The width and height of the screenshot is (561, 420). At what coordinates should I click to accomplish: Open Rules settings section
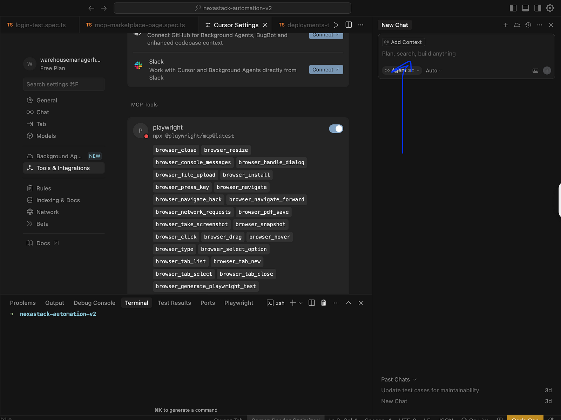[64, 188]
